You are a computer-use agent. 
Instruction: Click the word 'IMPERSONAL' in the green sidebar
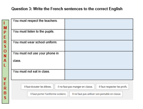pyautogui.click(x=5, y=44)
